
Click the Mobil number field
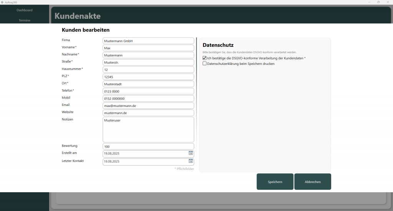[148, 98]
